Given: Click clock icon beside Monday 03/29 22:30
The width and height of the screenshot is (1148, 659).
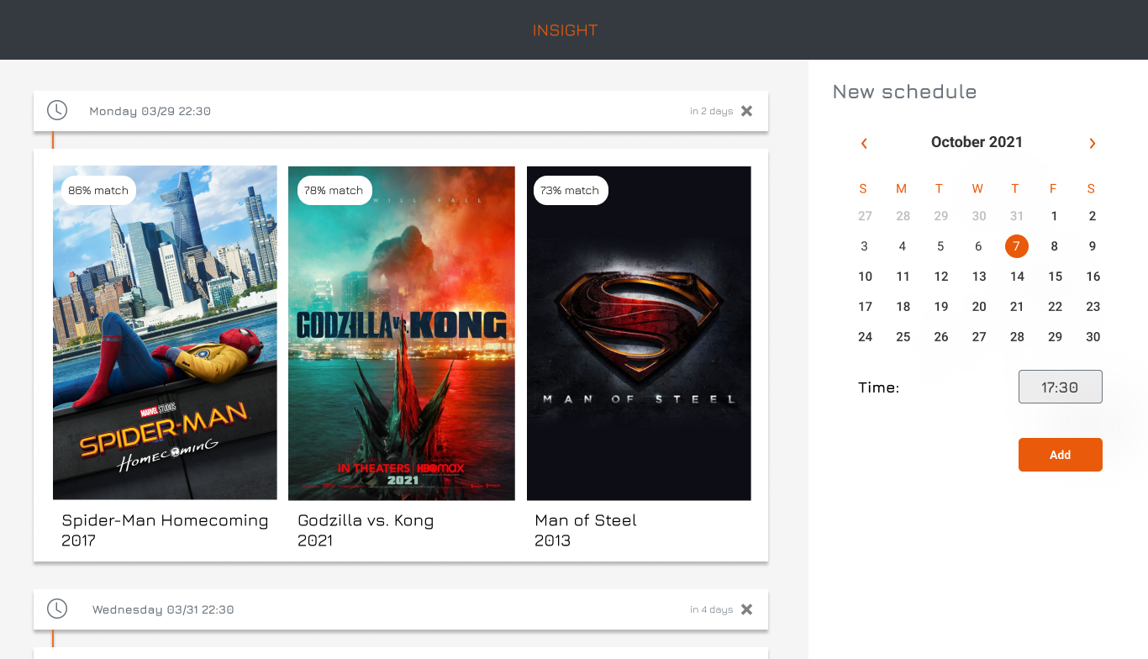Looking at the screenshot, I should (x=56, y=110).
